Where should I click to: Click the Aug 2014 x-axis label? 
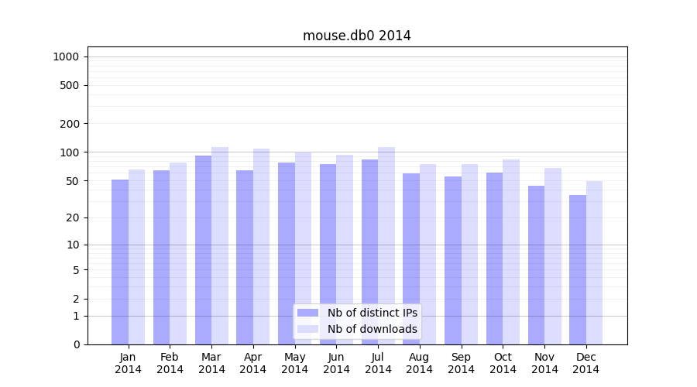(x=420, y=363)
